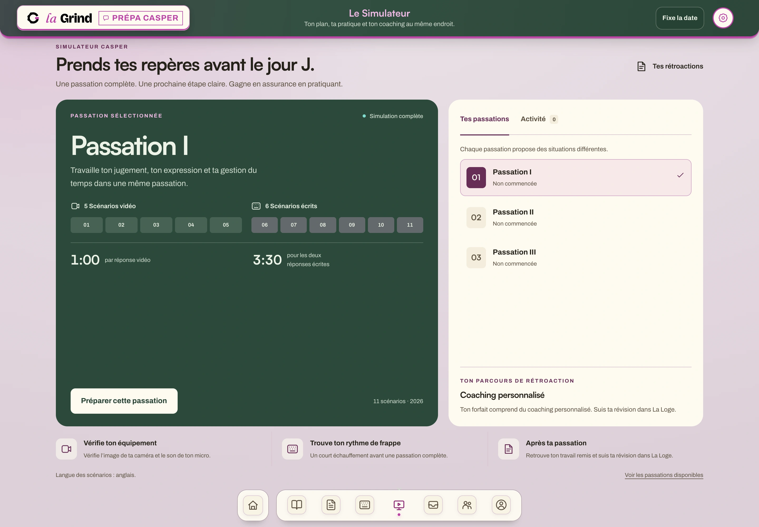Click video scenario chip 05
This screenshot has height=527, width=759.
[x=226, y=225]
